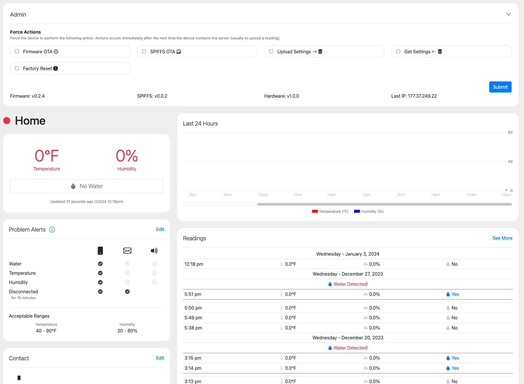Tick the Upload Settings checkbox
524x384 pixels.
point(271,52)
